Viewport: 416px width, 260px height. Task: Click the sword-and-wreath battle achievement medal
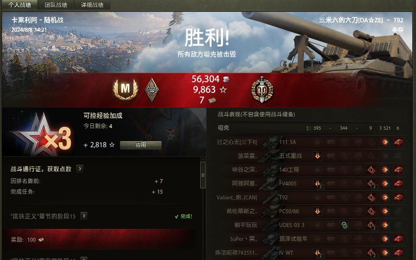click(x=262, y=90)
